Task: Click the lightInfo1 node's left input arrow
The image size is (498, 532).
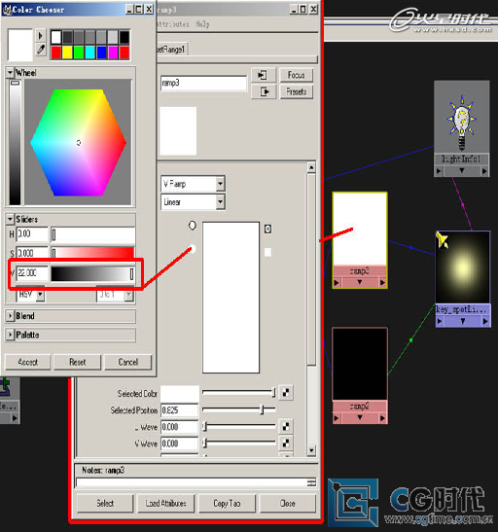Action: (x=439, y=171)
